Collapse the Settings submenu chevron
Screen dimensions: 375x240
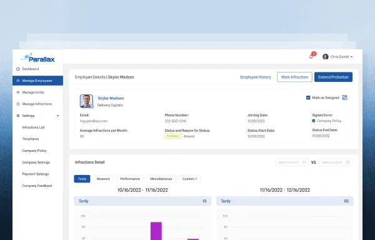pyautogui.click(x=58, y=116)
